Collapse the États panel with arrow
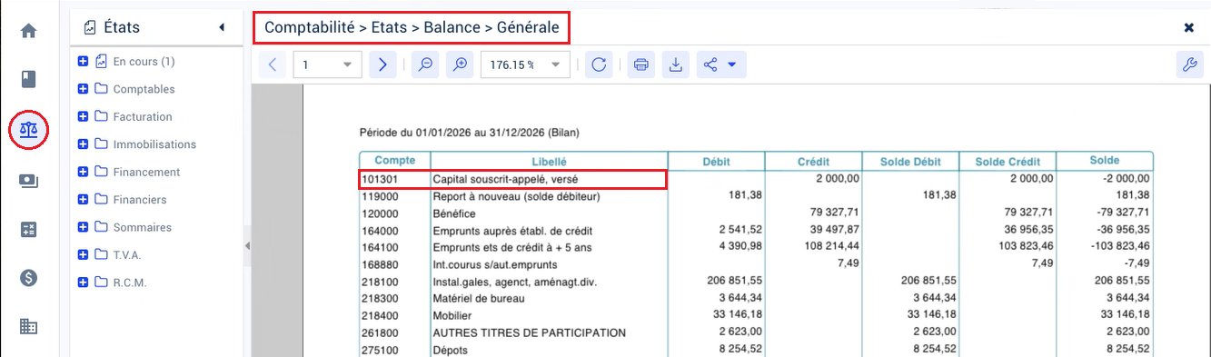 point(222,28)
